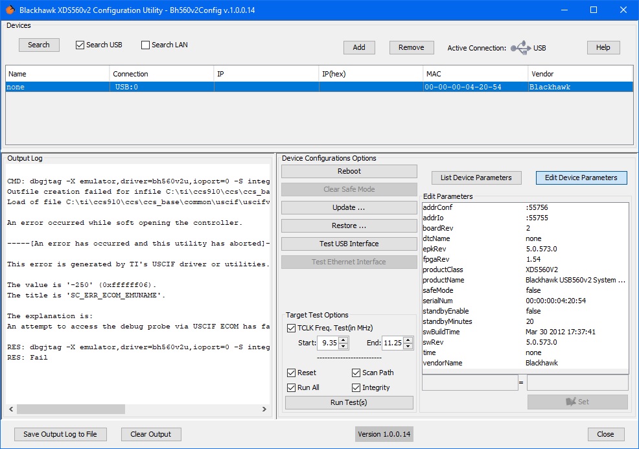Click the USB active connection icon

click(520, 48)
